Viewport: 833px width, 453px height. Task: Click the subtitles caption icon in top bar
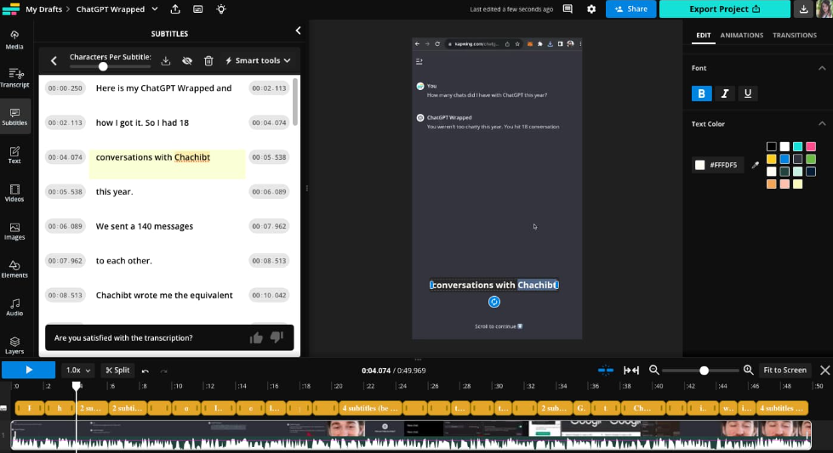197,9
